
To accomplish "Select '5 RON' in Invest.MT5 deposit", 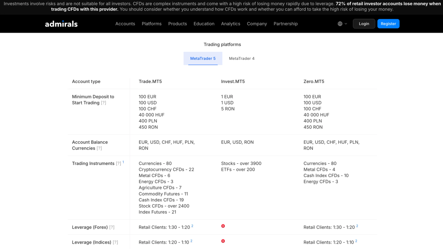I will click(228, 109).
